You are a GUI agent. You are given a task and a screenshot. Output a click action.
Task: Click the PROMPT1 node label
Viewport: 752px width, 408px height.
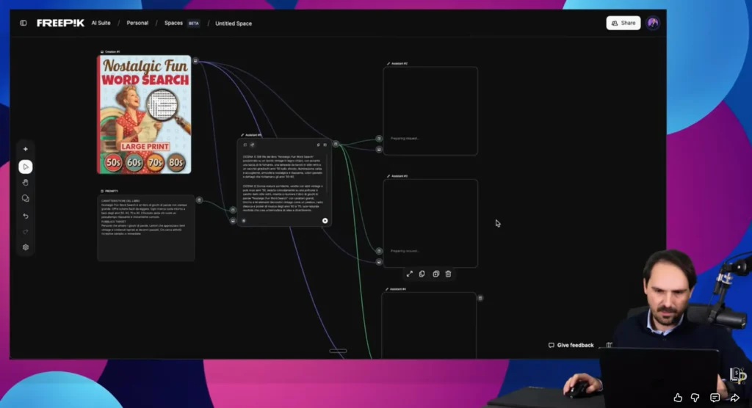109,191
